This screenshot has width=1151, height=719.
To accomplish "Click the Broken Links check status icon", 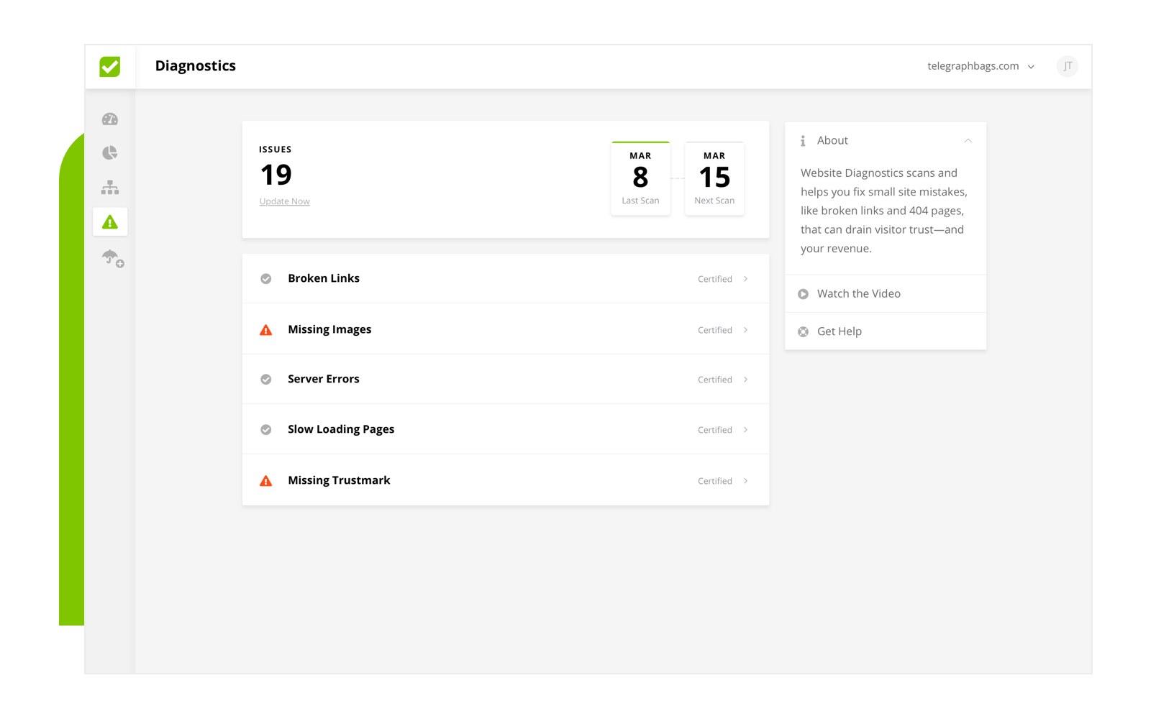I will tap(266, 279).
